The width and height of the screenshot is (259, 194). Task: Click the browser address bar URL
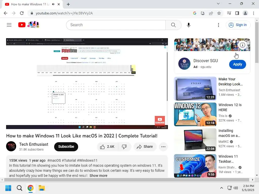[x=64, y=13]
